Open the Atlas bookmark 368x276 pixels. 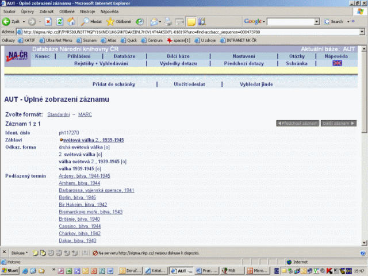109,40
